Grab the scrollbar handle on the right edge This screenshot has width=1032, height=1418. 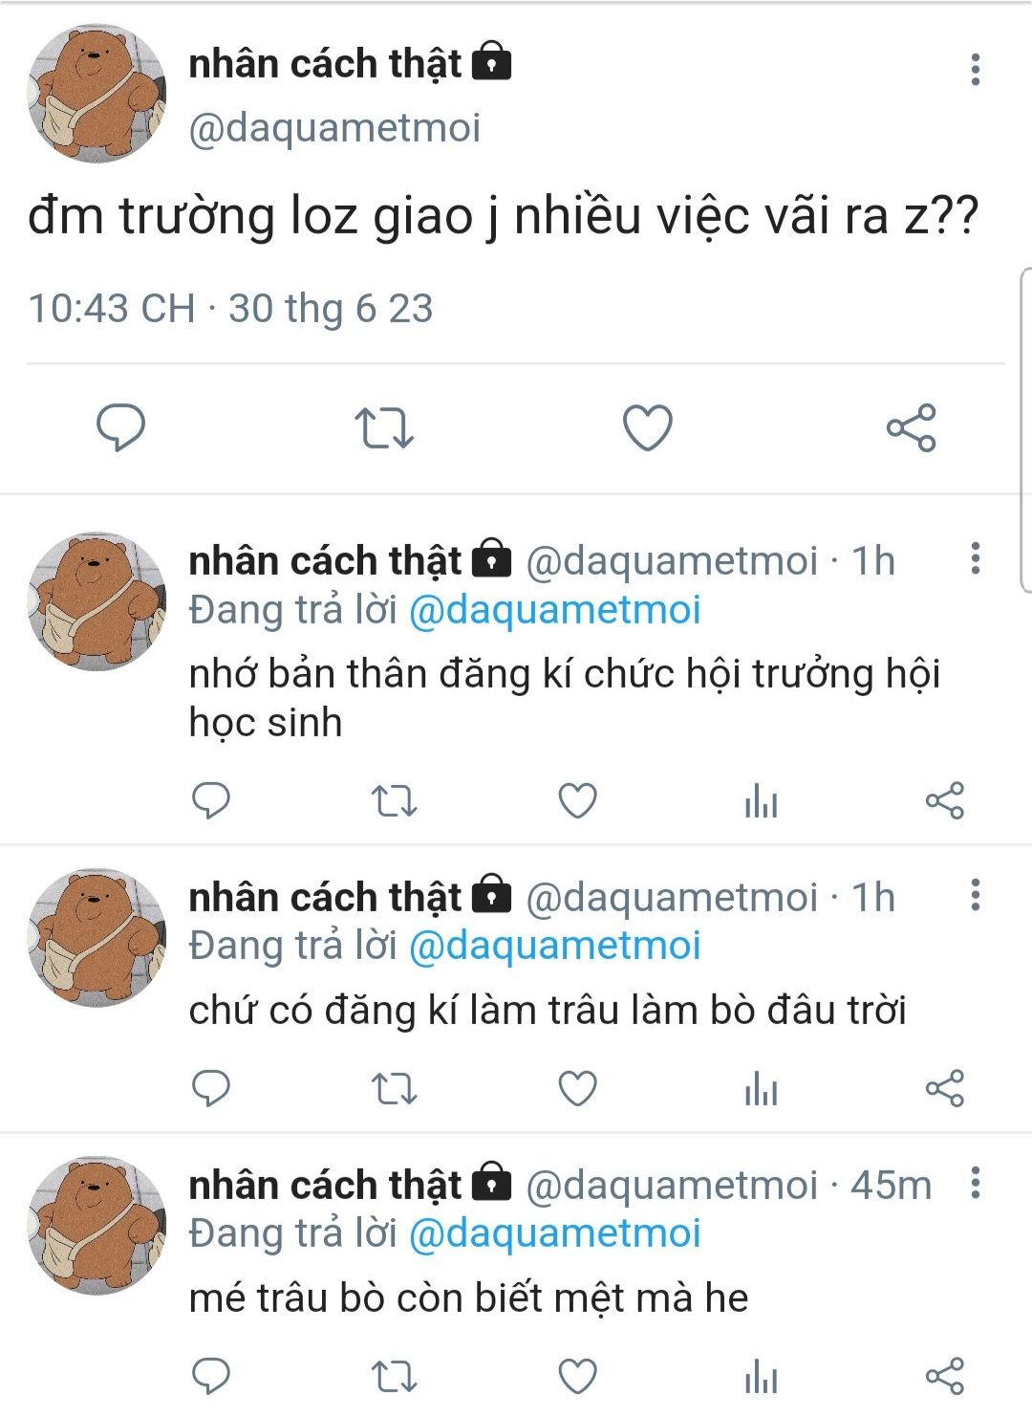1026,430
